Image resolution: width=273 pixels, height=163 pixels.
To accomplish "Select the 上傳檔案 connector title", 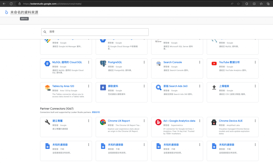I will (224, 86).
